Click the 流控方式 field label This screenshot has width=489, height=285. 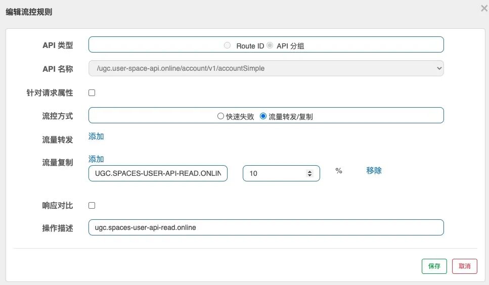58,116
